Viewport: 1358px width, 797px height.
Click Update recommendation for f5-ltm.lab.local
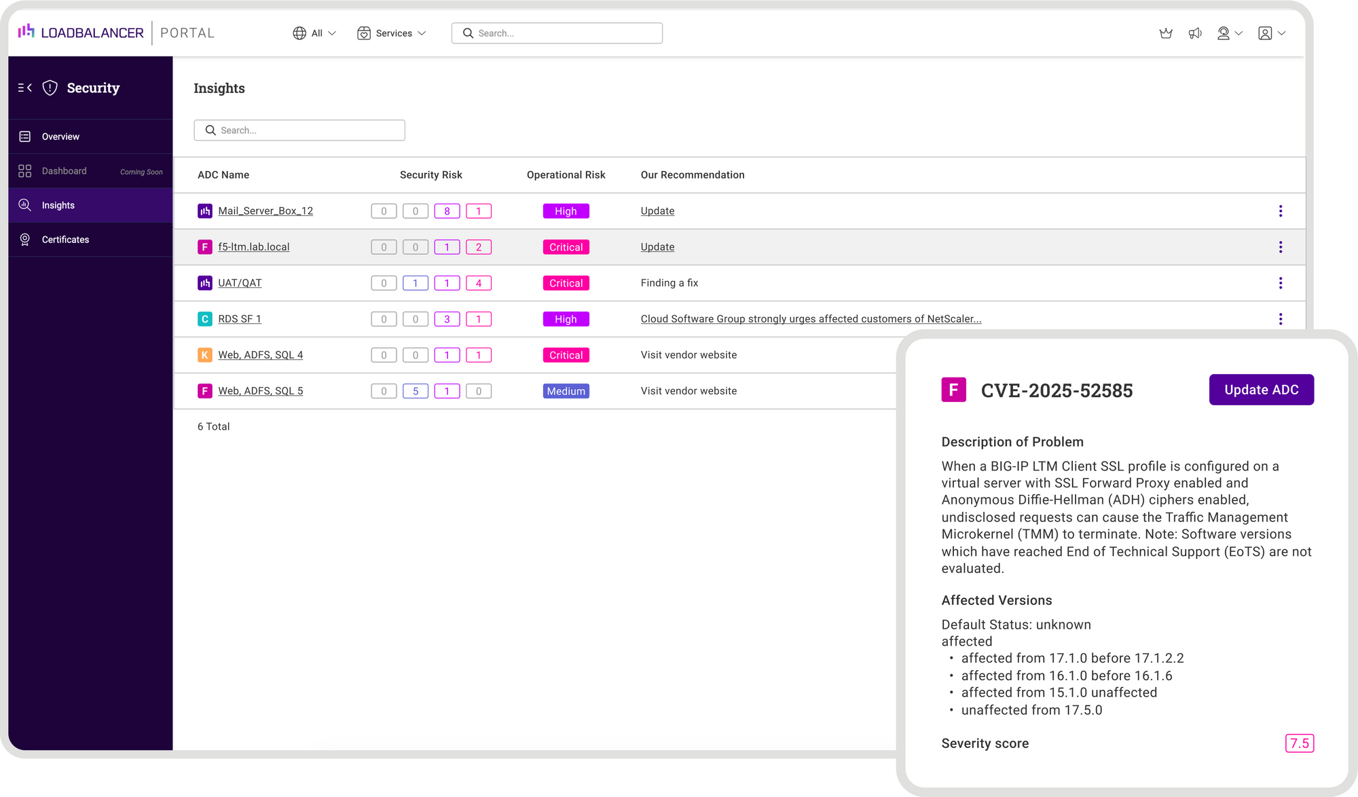[x=658, y=247]
